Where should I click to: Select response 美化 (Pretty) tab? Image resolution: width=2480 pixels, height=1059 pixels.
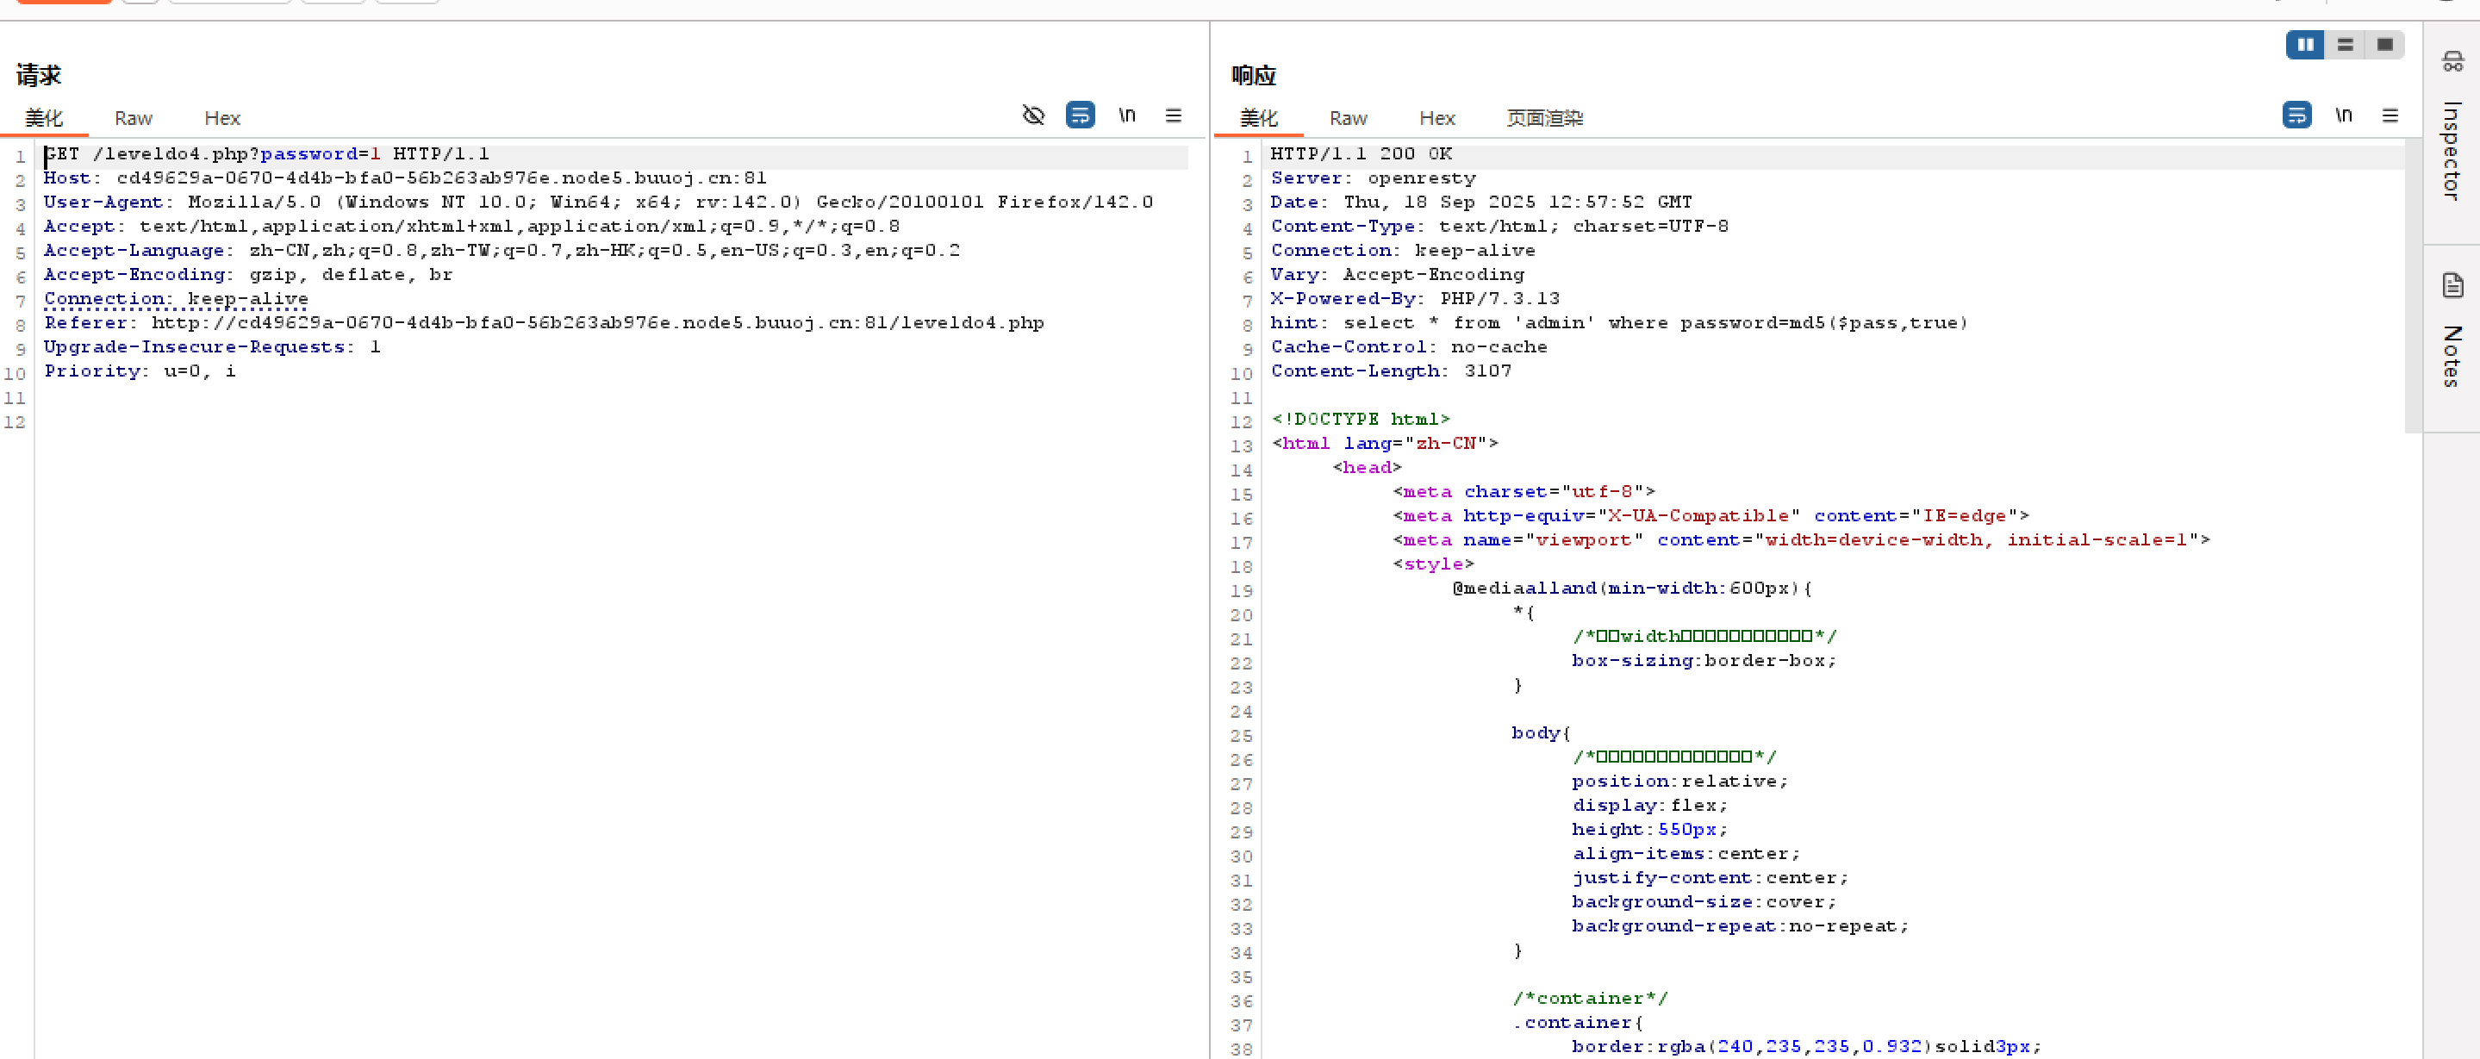tap(1259, 118)
